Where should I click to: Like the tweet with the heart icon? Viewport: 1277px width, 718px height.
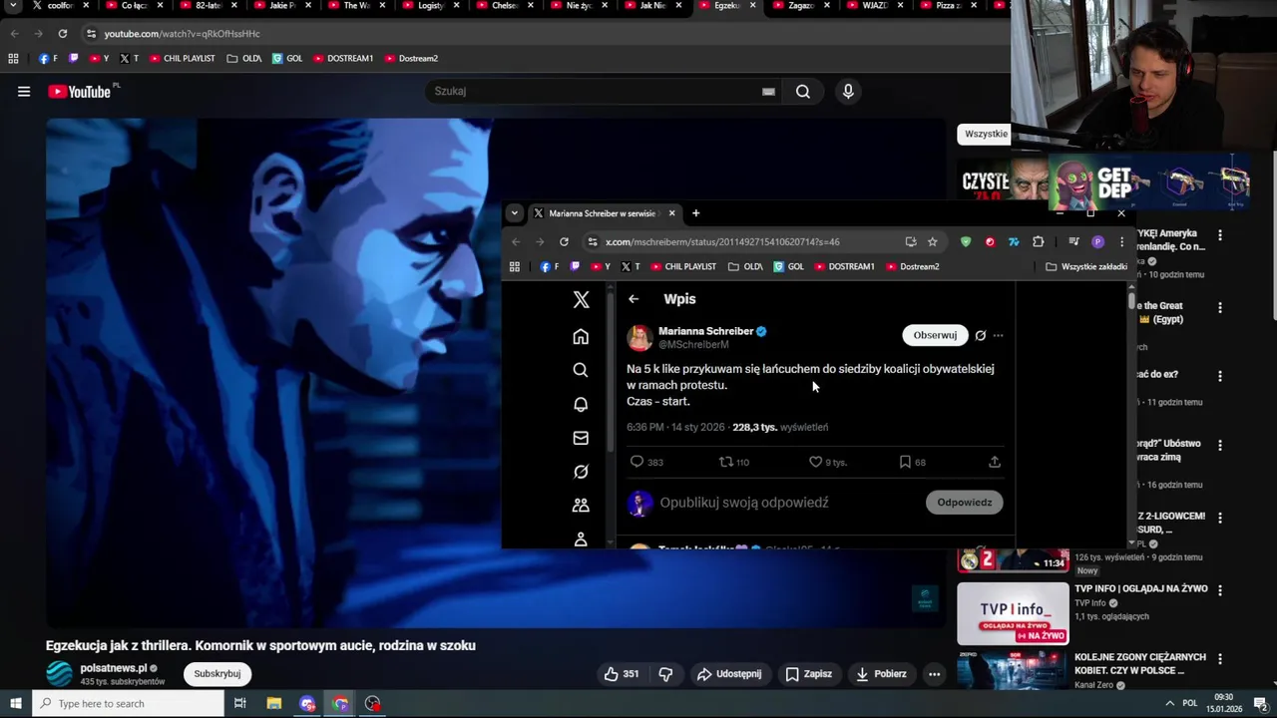815,462
